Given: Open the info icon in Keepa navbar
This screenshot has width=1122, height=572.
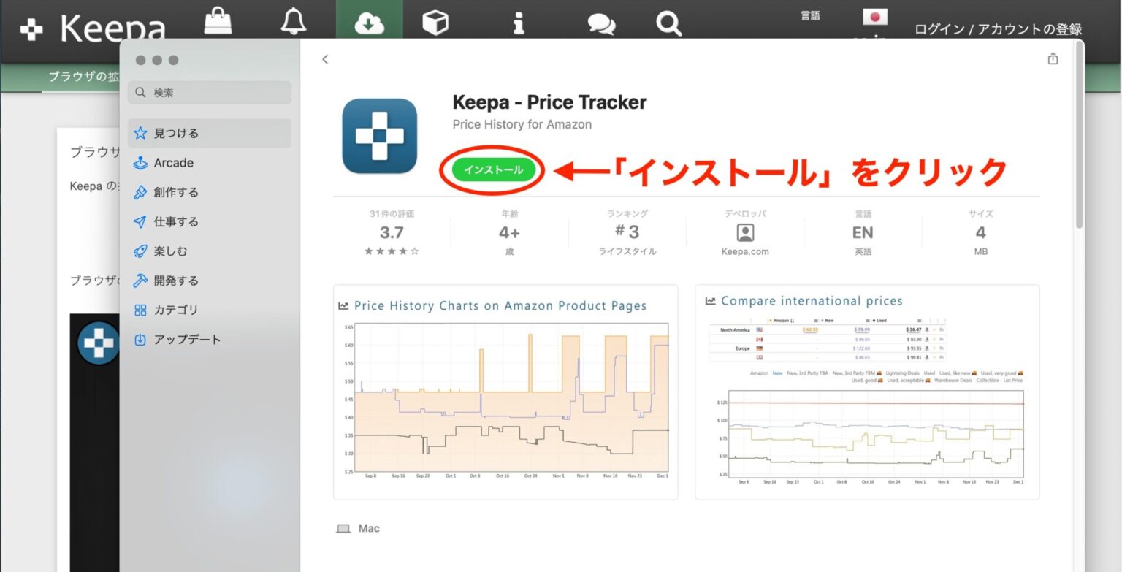Looking at the screenshot, I should (x=519, y=23).
